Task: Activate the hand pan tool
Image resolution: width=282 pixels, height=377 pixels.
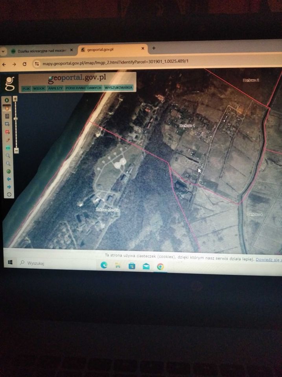Action: pyautogui.click(x=7, y=108)
